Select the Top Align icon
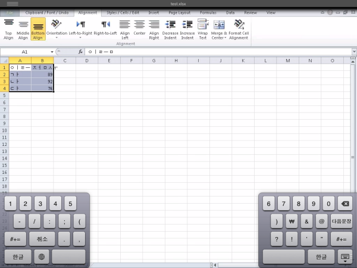357x268 pixels. (x=8, y=29)
